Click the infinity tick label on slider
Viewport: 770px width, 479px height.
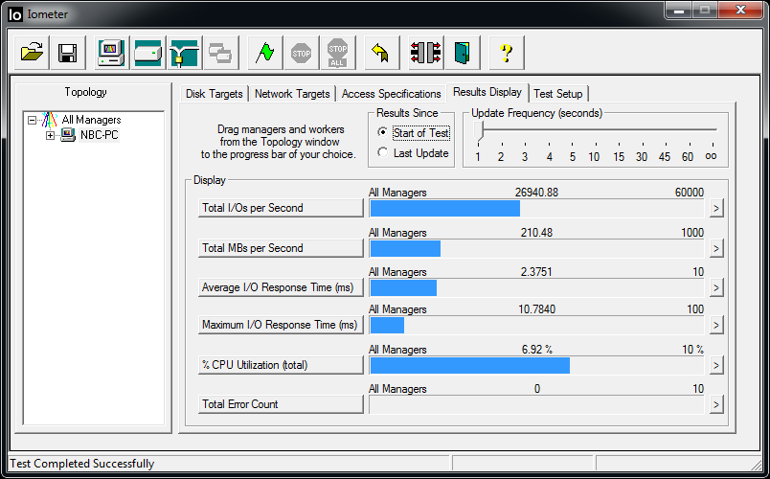tap(711, 156)
